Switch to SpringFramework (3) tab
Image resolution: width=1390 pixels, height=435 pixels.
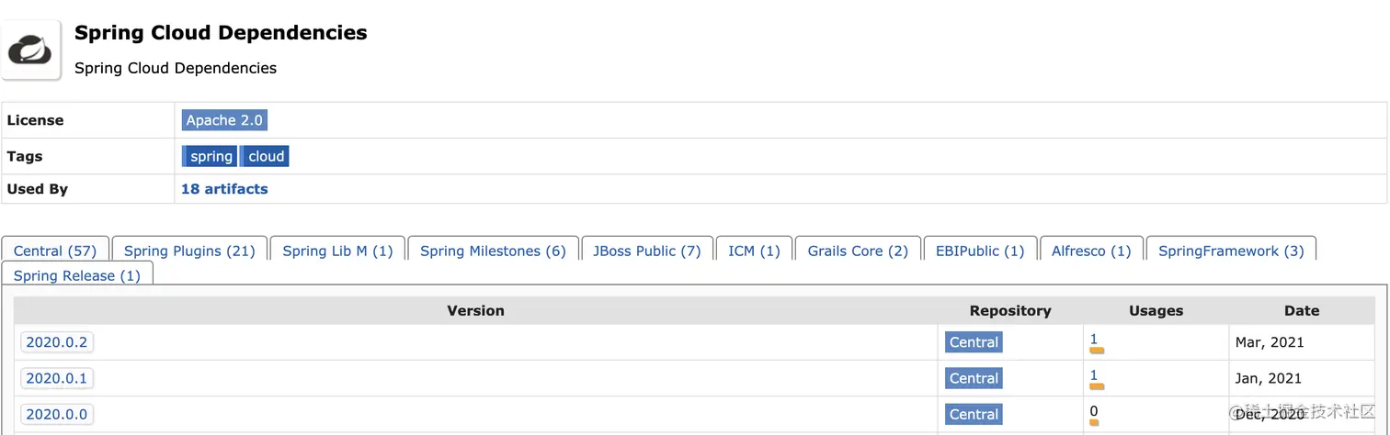(1231, 251)
